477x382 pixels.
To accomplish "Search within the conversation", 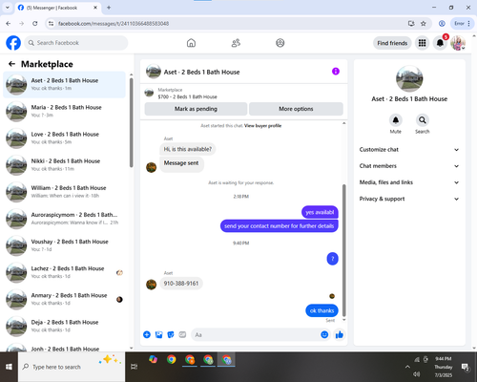I will tap(422, 120).
